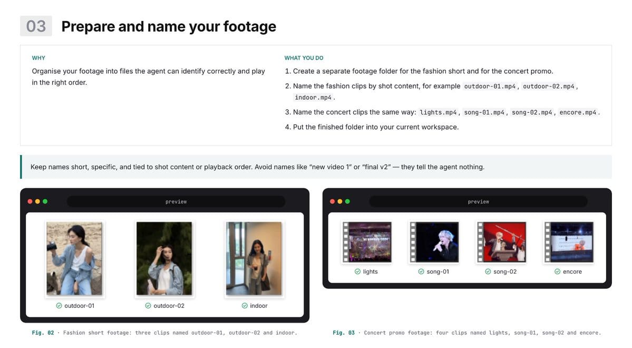The height and width of the screenshot is (348, 632).
Task: Open the photo of the woman holding a camera
Action: [x=74, y=258]
